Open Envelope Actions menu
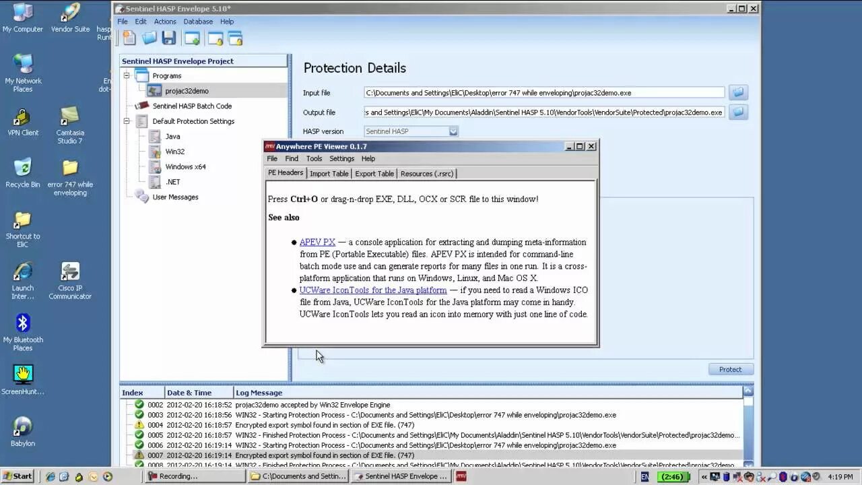The width and height of the screenshot is (862, 485). (165, 22)
